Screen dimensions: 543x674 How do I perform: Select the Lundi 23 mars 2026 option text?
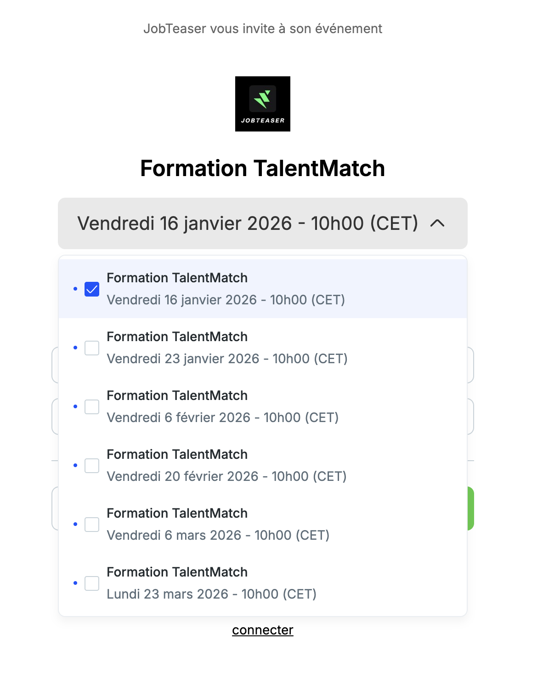point(211,594)
